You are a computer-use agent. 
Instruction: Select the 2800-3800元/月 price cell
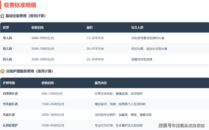click(53, 115)
